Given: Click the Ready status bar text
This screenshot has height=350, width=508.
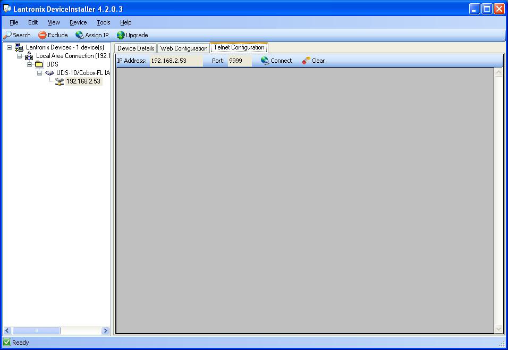Looking at the screenshot, I should click(x=20, y=343).
